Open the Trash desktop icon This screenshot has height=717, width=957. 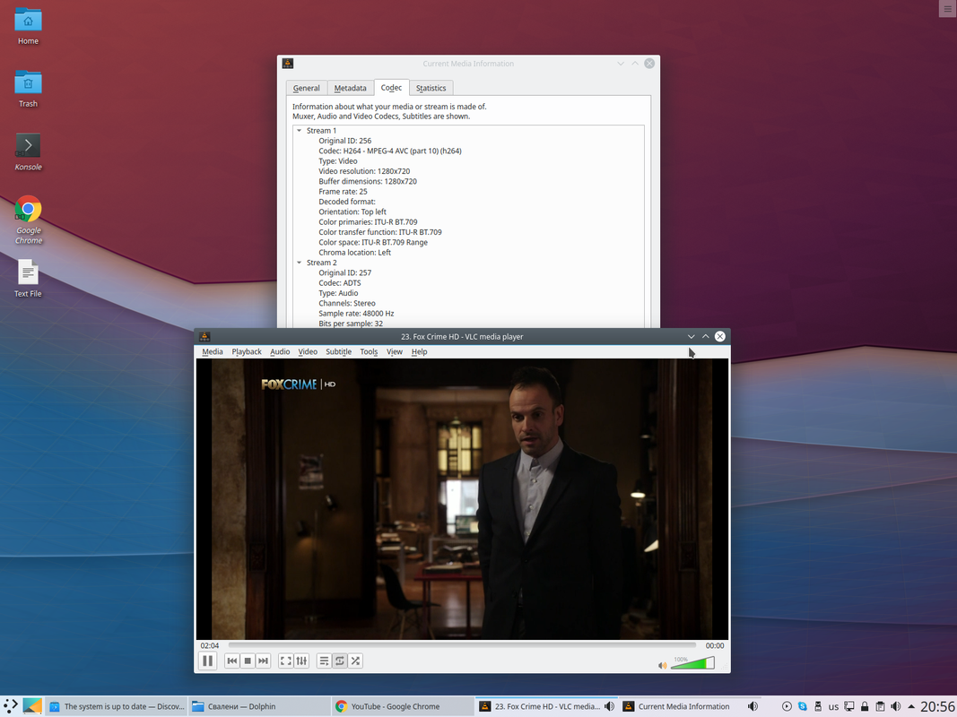click(x=28, y=89)
